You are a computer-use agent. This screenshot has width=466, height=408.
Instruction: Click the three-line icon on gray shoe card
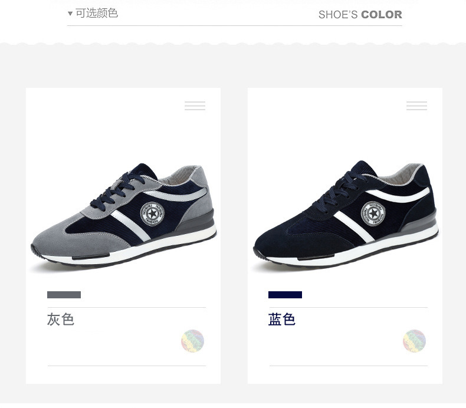point(195,106)
